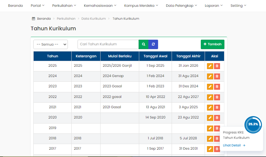
Task: Expand the Perkuliahan menu
Action: point(64,6)
